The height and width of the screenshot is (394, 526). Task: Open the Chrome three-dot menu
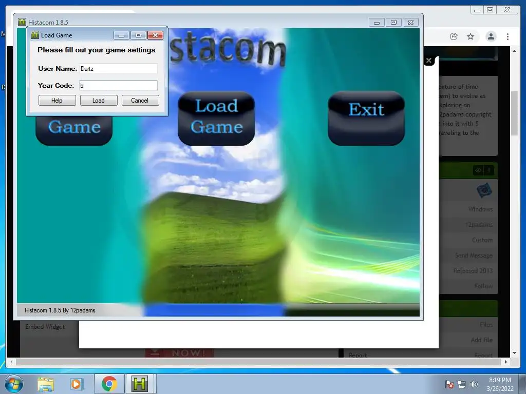click(x=508, y=36)
